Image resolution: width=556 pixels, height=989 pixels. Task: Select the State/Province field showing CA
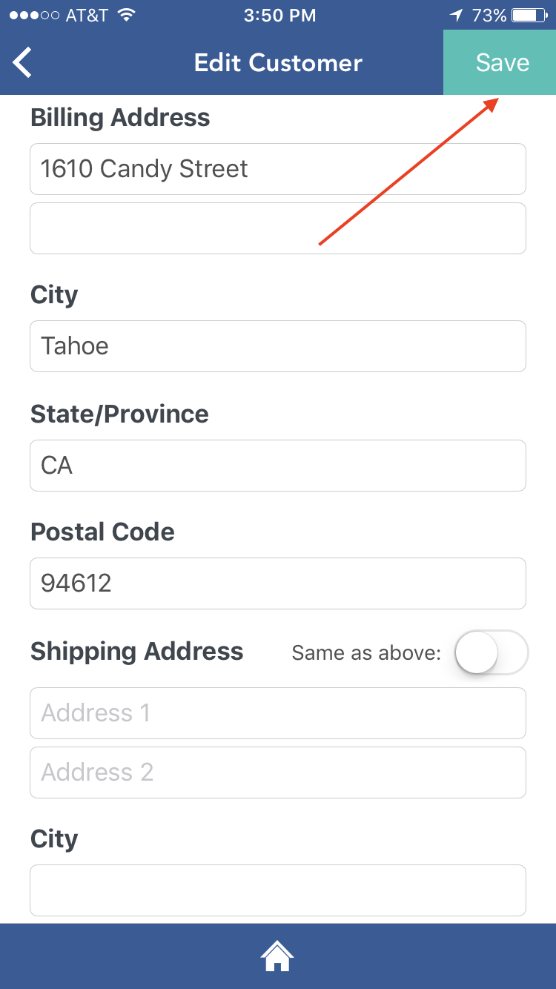278,466
